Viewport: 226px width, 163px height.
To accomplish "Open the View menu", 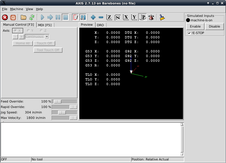I will pyautogui.click(x=30, y=9).
